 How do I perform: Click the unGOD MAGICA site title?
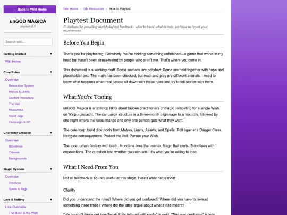tap(28, 21)
